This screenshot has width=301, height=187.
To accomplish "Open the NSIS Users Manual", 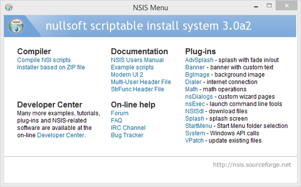I will point(137,60).
